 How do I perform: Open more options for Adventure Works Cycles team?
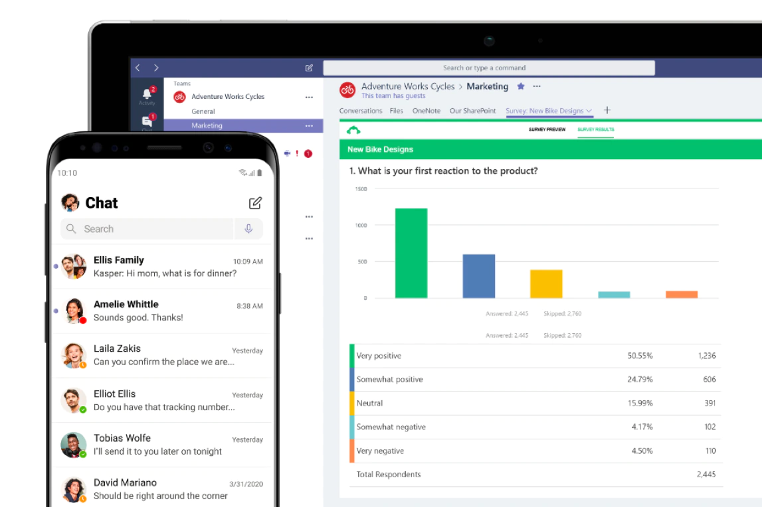pos(309,97)
